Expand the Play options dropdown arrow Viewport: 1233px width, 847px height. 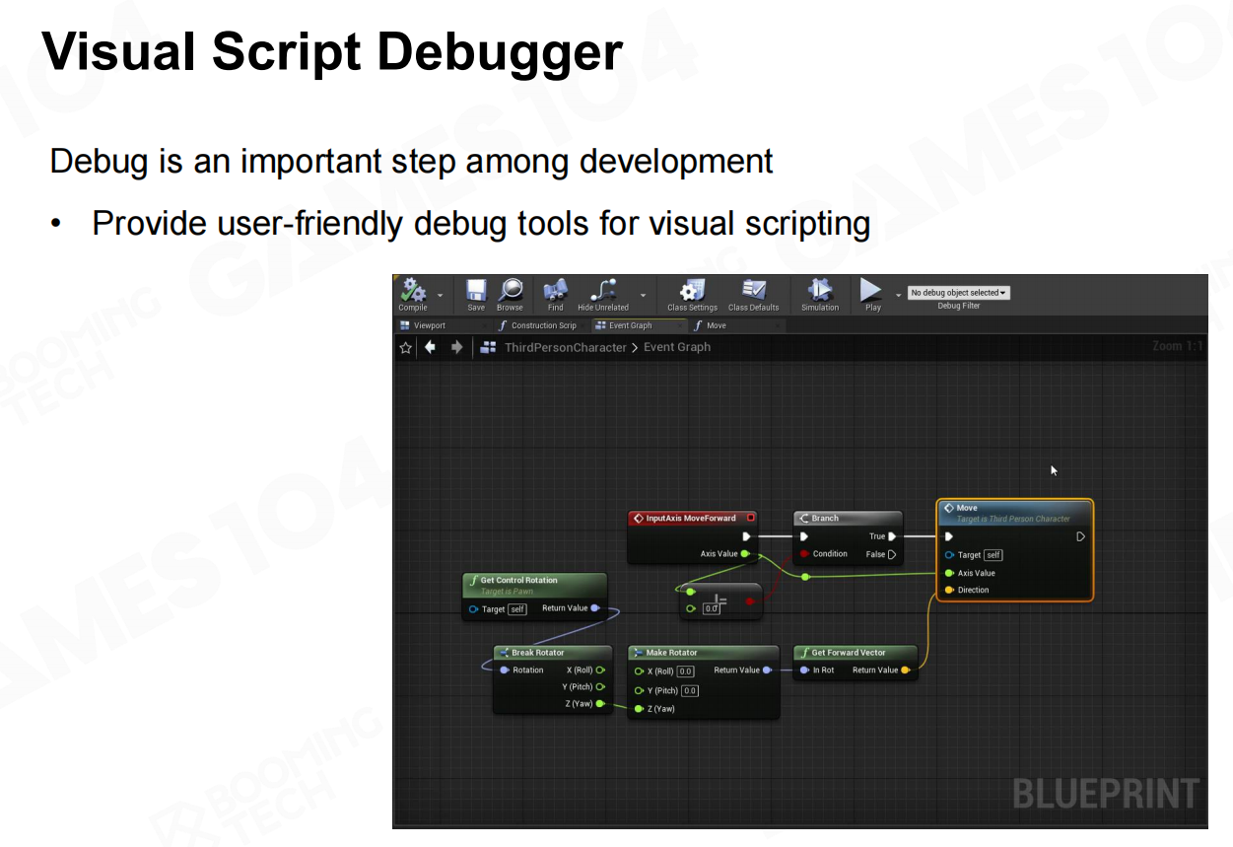coord(898,295)
